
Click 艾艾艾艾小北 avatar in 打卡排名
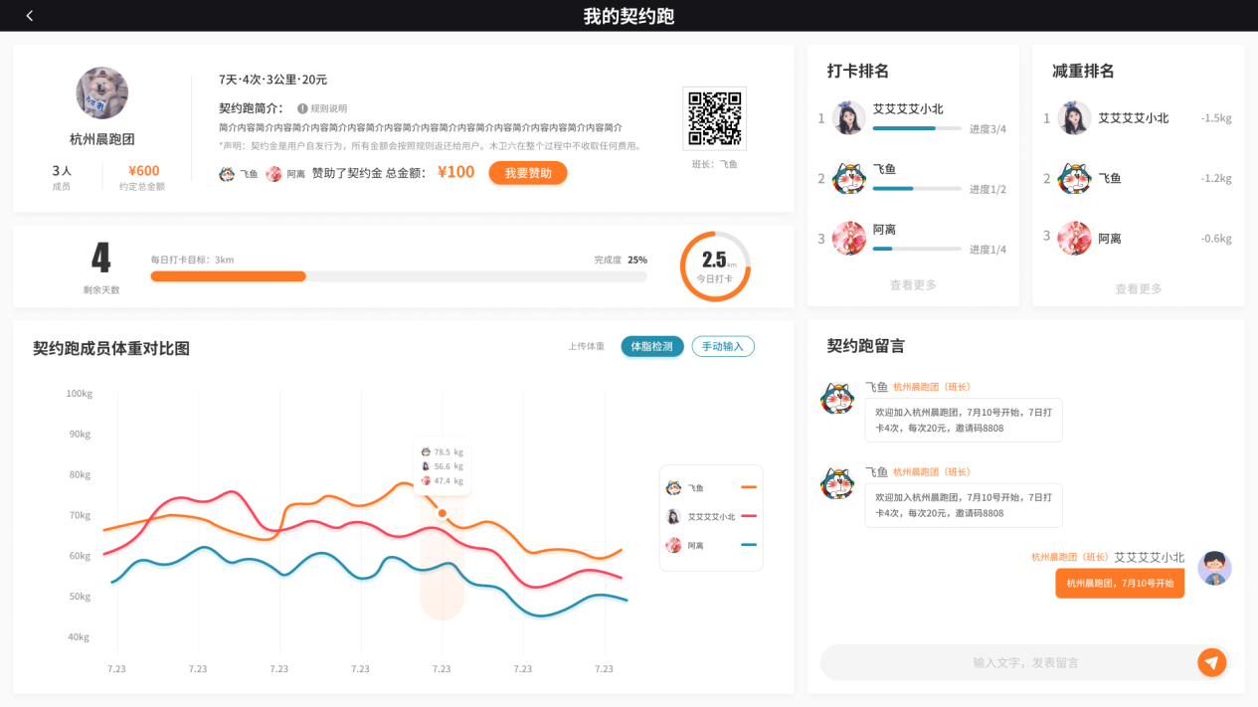click(848, 117)
